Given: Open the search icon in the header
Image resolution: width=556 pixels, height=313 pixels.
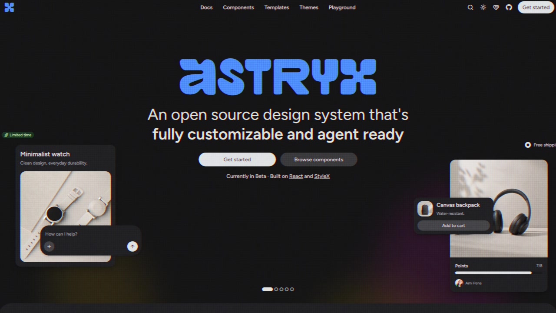Looking at the screenshot, I should click(470, 7).
